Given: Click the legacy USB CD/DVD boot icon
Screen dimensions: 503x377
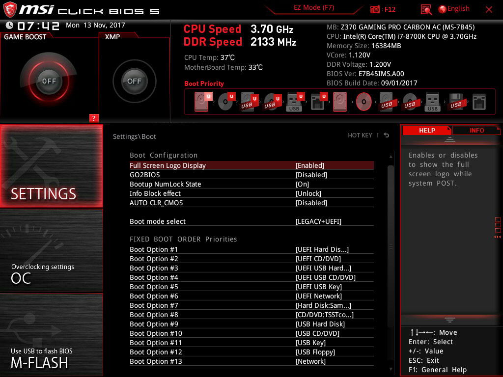Looking at the screenshot, I should point(410,102).
